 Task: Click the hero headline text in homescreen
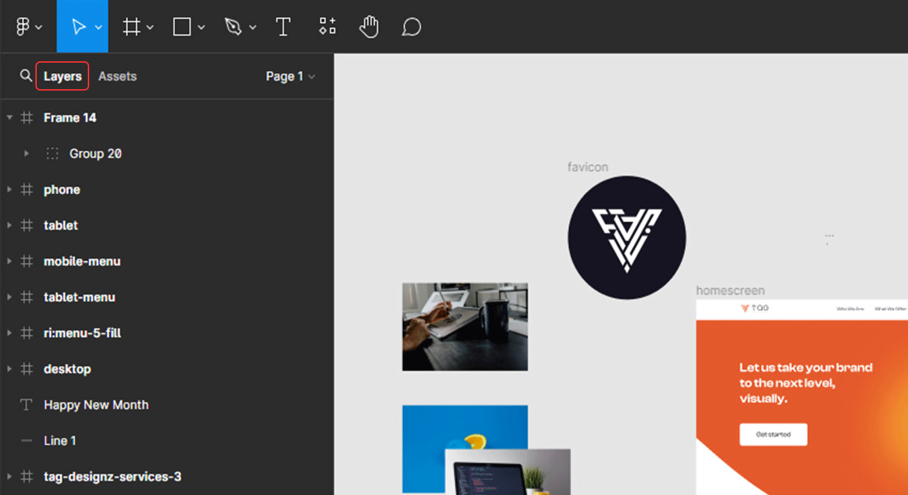point(806,383)
